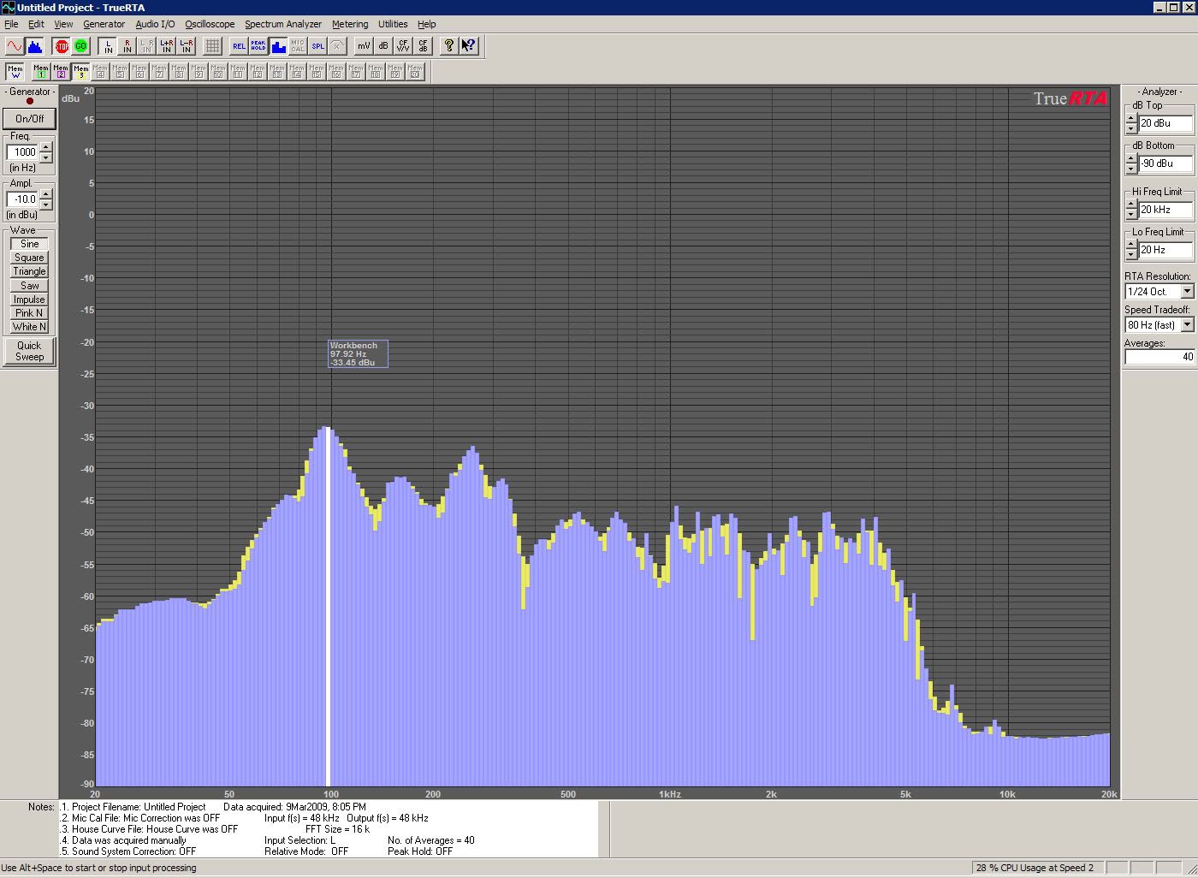This screenshot has height=878, width=1198.
Task: Open the Audio I/O menu
Action: click(x=155, y=24)
